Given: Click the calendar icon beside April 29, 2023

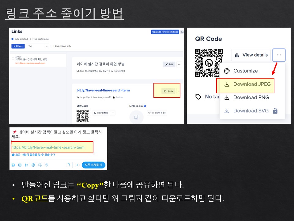Looking at the screenshot, I should click(x=78, y=71).
